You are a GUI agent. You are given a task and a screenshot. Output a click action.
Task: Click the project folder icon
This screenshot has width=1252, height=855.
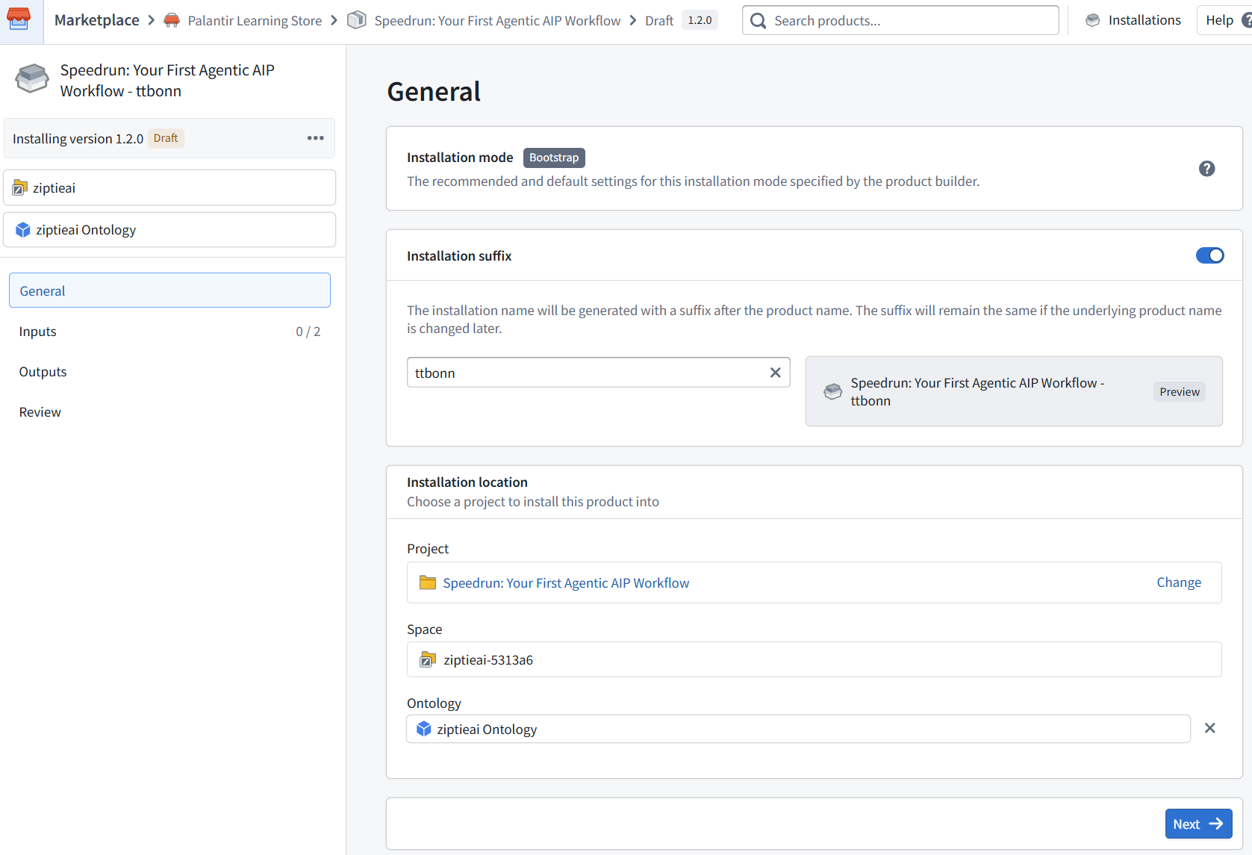(x=428, y=582)
